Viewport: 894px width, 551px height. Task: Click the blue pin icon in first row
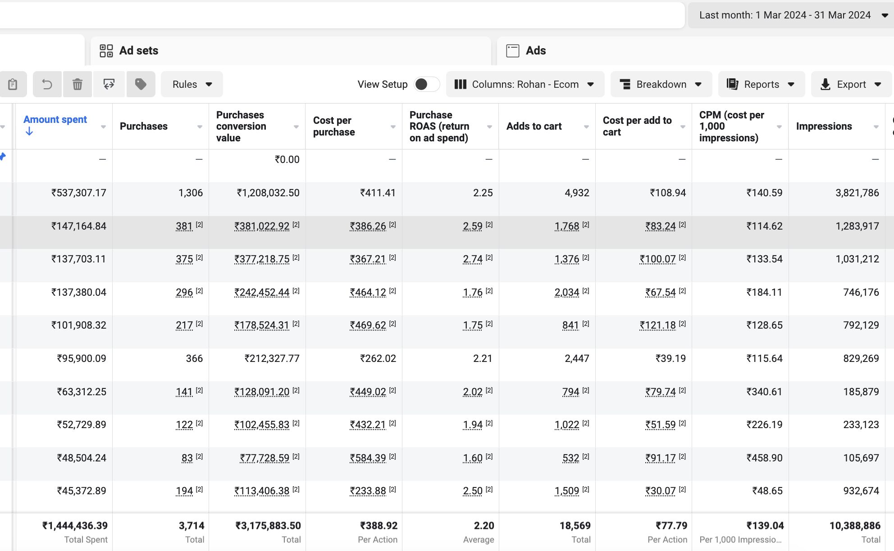(x=3, y=157)
